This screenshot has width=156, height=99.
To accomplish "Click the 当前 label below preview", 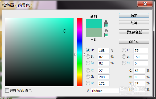I will coord(94,40).
